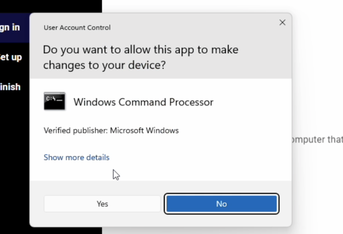The width and height of the screenshot is (343, 234).
Task: Click the Microsoft Windows publisher name
Action: 144,130
